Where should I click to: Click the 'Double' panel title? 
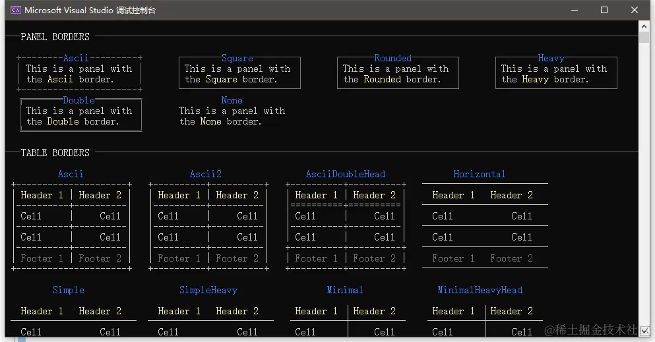[78, 100]
